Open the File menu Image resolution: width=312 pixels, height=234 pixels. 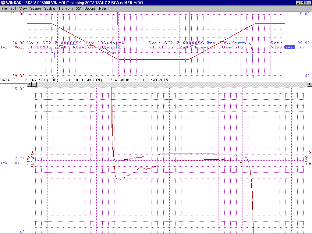4,9
